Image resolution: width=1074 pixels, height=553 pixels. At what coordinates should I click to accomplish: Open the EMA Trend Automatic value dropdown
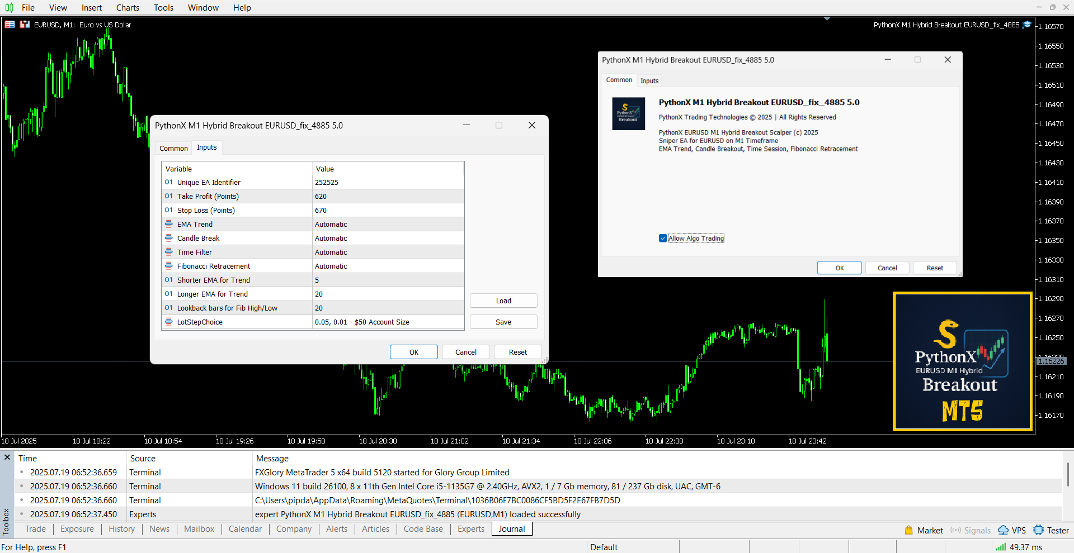[388, 224]
